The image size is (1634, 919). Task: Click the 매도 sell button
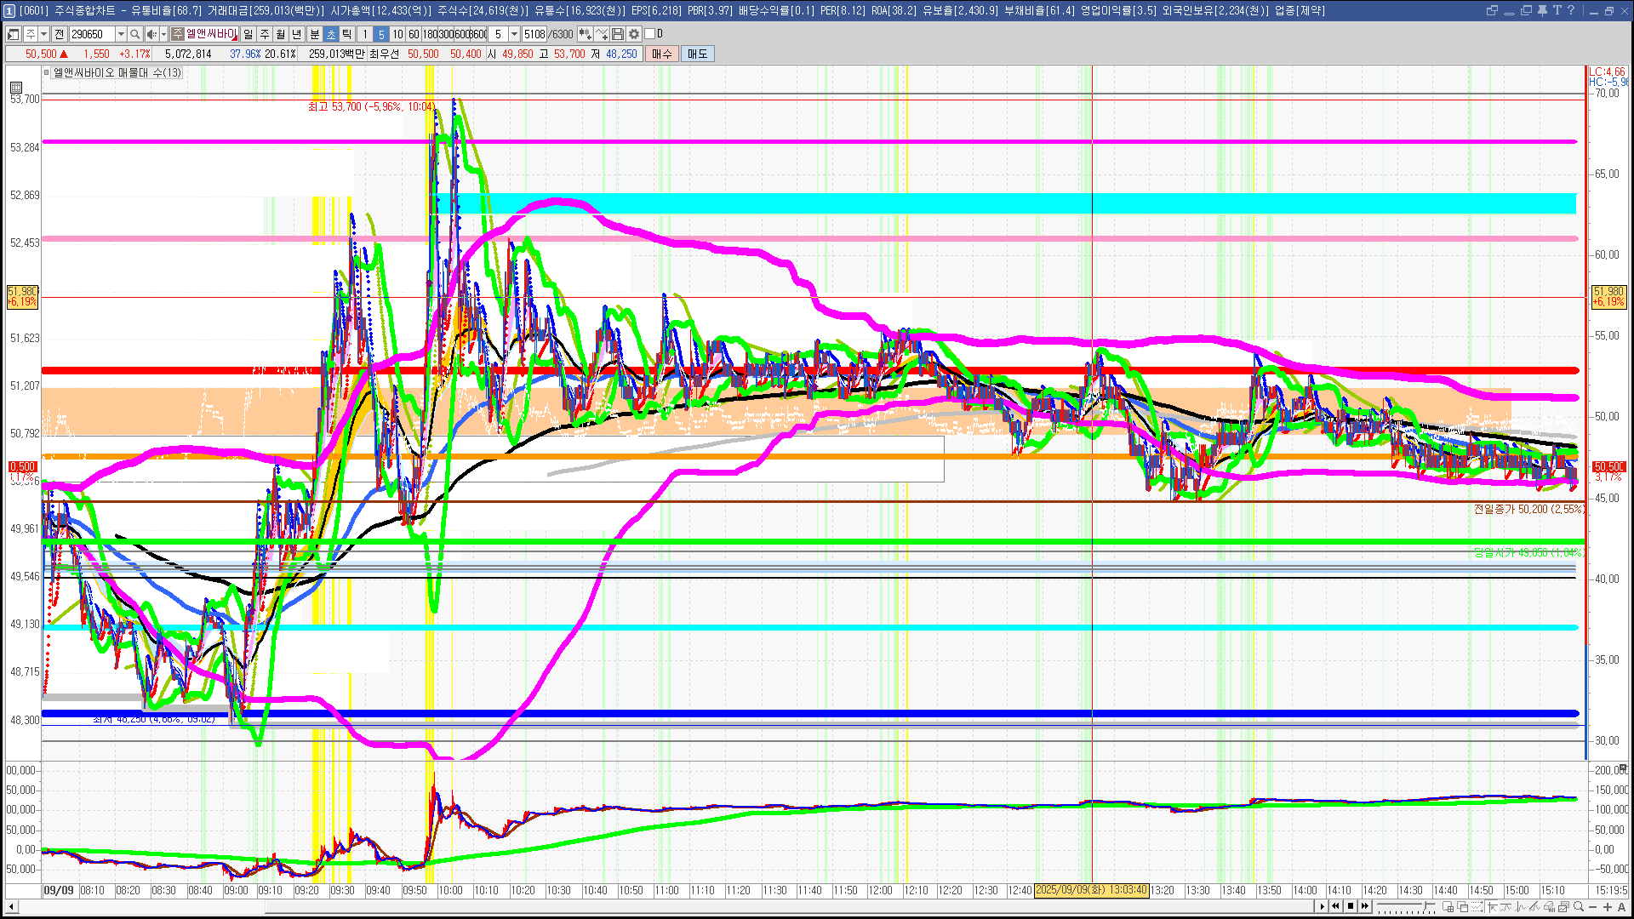point(698,54)
